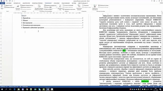Open the Footnotes group dialog launcher
The width and height of the screenshot is (163, 91).
[33, 11]
